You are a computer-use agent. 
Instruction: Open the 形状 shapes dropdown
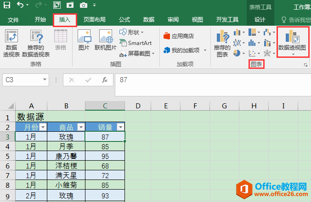131,32
